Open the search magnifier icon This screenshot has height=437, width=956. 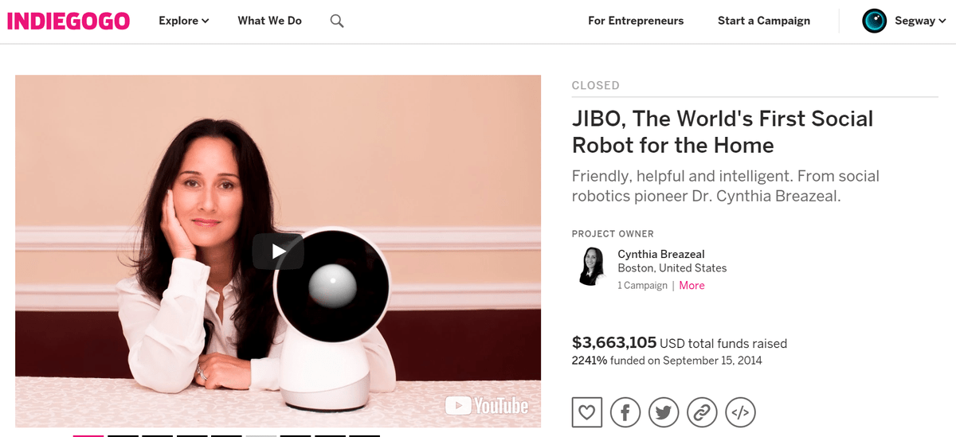pyautogui.click(x=337, y=21)
